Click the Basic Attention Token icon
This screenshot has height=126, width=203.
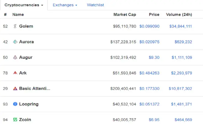click(x=15, y=89)
